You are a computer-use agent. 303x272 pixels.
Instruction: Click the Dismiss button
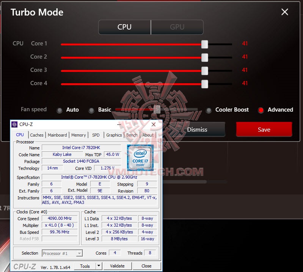point(197,129)
